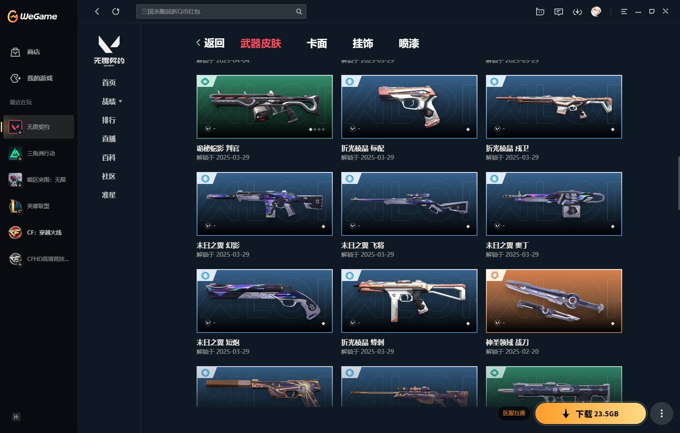Open the folder icon in top bar

click(540, 11)
